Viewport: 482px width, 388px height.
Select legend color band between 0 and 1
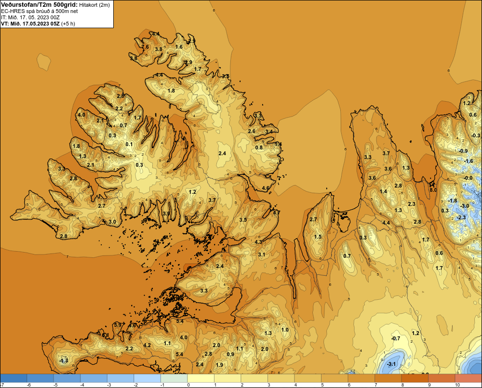201,378
